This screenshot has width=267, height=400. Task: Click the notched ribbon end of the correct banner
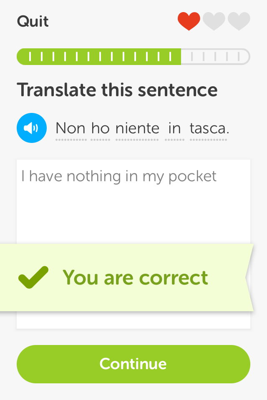point(249,277)
